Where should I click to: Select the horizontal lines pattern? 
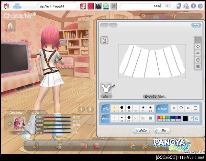click(150, 118)
